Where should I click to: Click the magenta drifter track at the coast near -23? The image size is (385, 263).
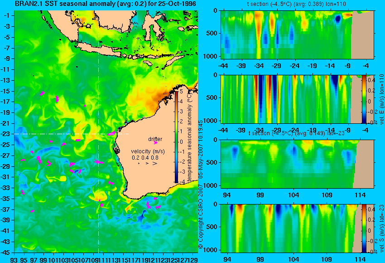(x=111, y=133)
